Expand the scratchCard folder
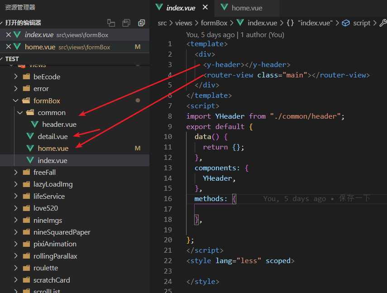387x293 pixels. pos(16,280)
